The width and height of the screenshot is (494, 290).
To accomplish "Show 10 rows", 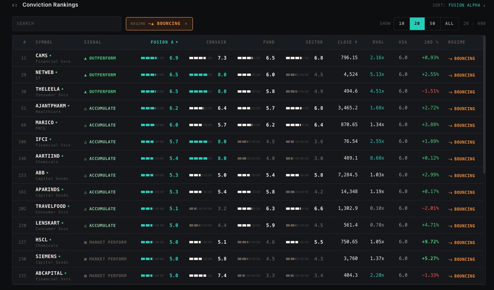I will pos(402,23).
